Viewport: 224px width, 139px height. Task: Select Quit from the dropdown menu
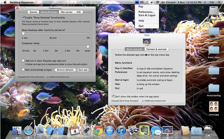(147, 26)
